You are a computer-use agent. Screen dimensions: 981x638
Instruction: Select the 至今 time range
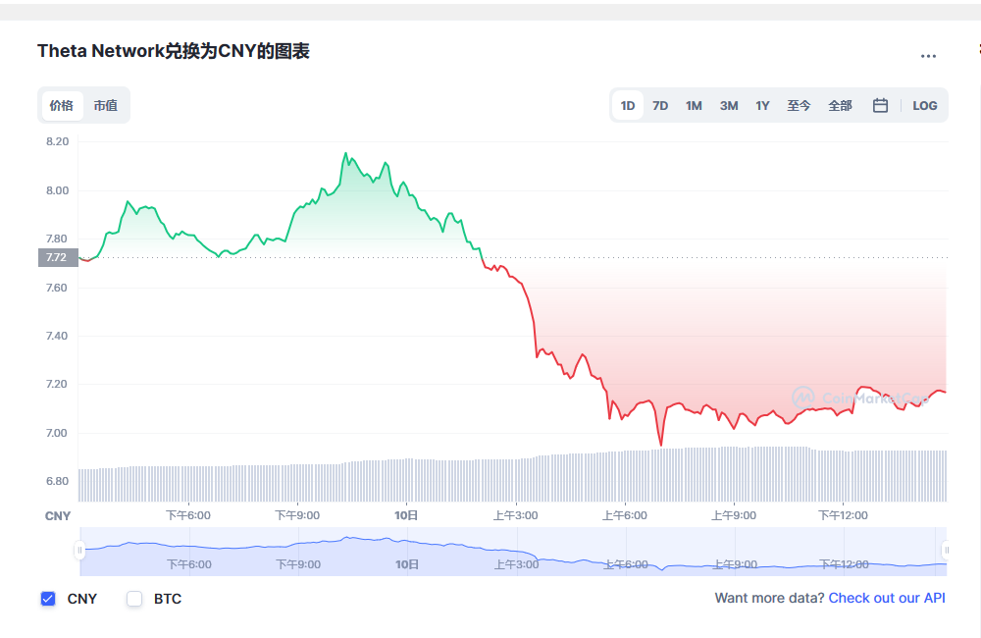pos(799,105)
